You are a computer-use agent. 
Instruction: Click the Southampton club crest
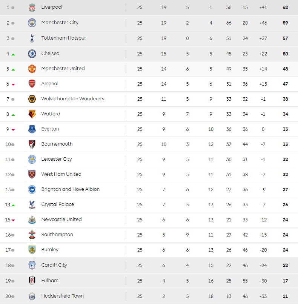tap(32, 234)
